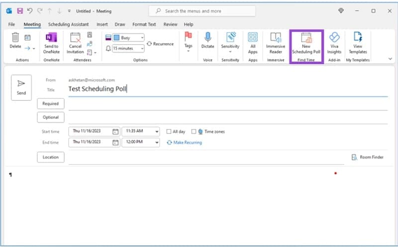
Task: Open the Tags flag menu
Action: (x=189, y=42)
